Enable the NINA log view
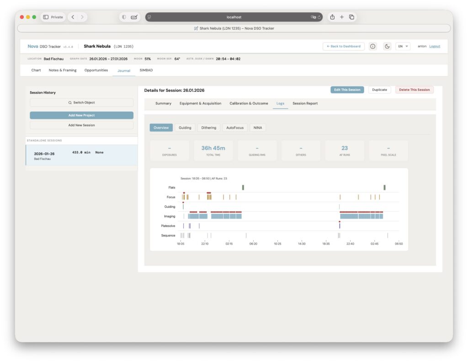 (x=257, y=128)
